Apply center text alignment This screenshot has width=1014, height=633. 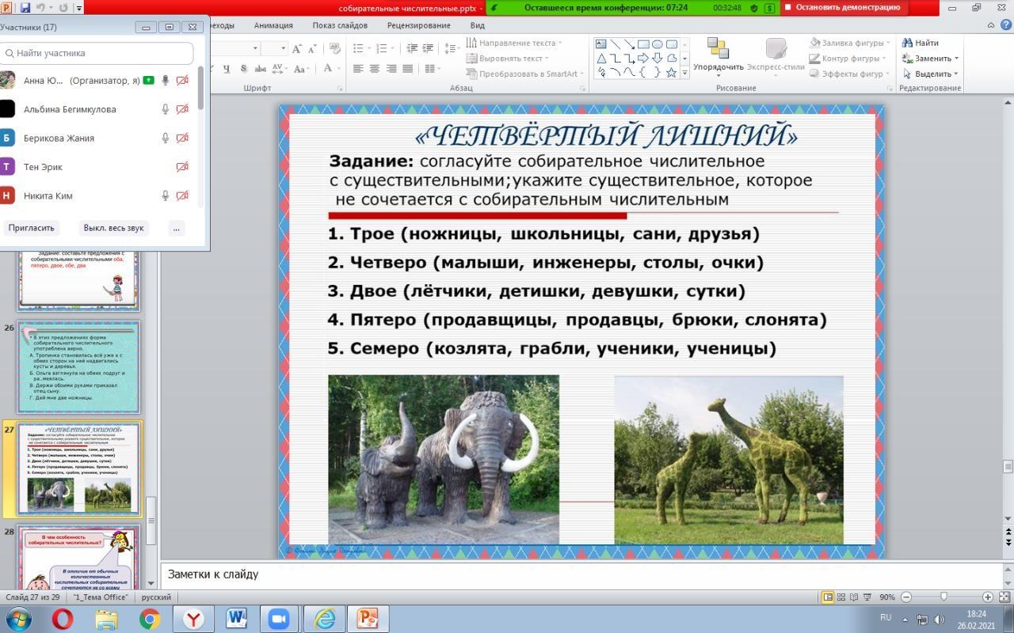tap(375, 69)
